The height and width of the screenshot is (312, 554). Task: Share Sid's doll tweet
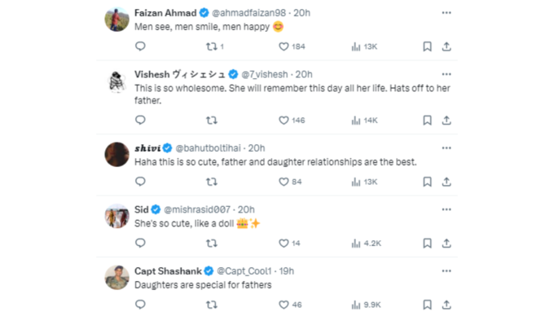click(x=446, y=243)
